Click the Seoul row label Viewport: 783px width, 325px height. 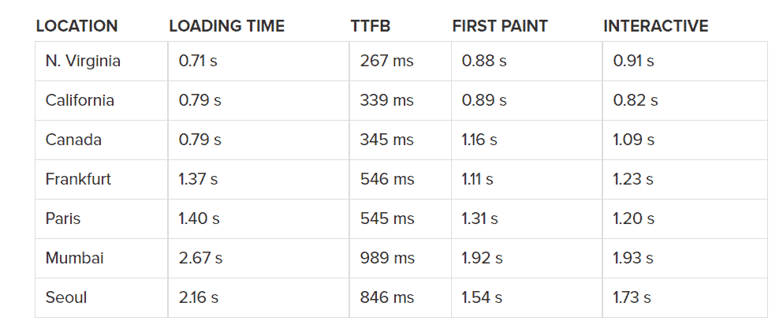(66, 297)
